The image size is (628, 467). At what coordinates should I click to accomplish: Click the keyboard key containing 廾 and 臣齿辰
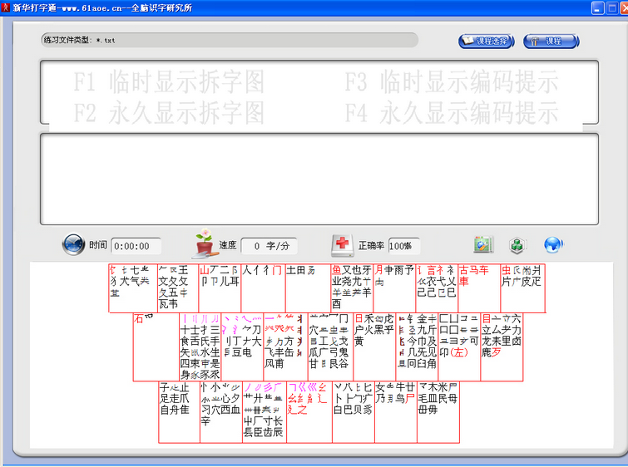[265, 412]
